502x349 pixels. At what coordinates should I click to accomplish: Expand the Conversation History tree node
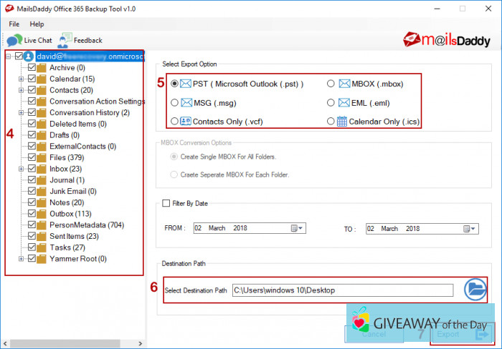pos(22,112)
